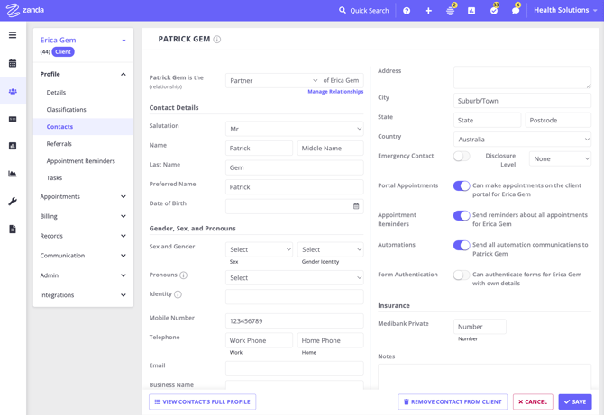
Task: Click the plus icon in the top bar
Action: pos(428,11)
